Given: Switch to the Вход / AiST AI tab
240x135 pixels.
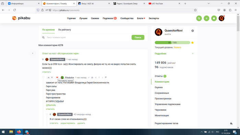Looking at the screenshot, I should click(94, 3).
